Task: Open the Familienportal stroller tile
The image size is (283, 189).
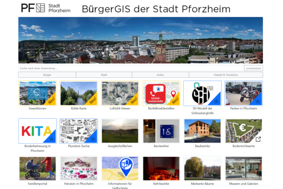Action: coord(38,169)
